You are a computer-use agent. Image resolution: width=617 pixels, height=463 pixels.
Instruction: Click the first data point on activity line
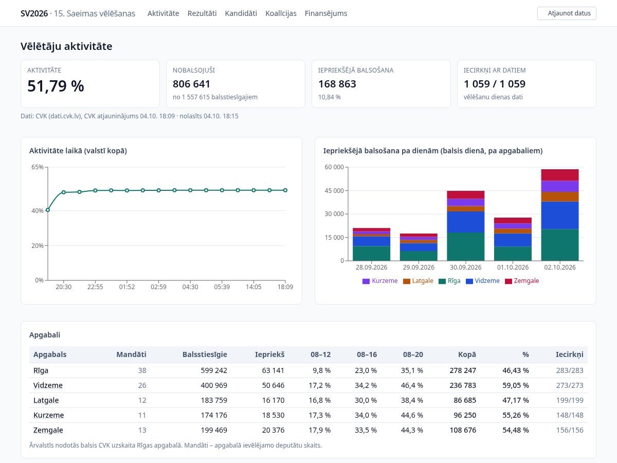pyautogui.click(x=48, y=210)
